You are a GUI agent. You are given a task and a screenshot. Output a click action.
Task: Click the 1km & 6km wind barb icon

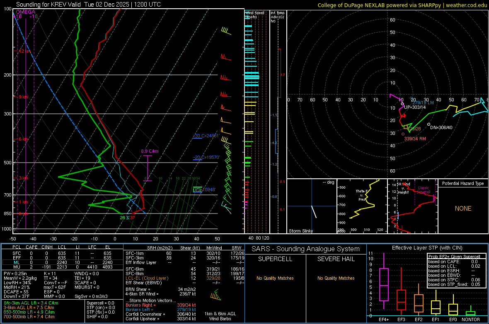tap(215, 295)
